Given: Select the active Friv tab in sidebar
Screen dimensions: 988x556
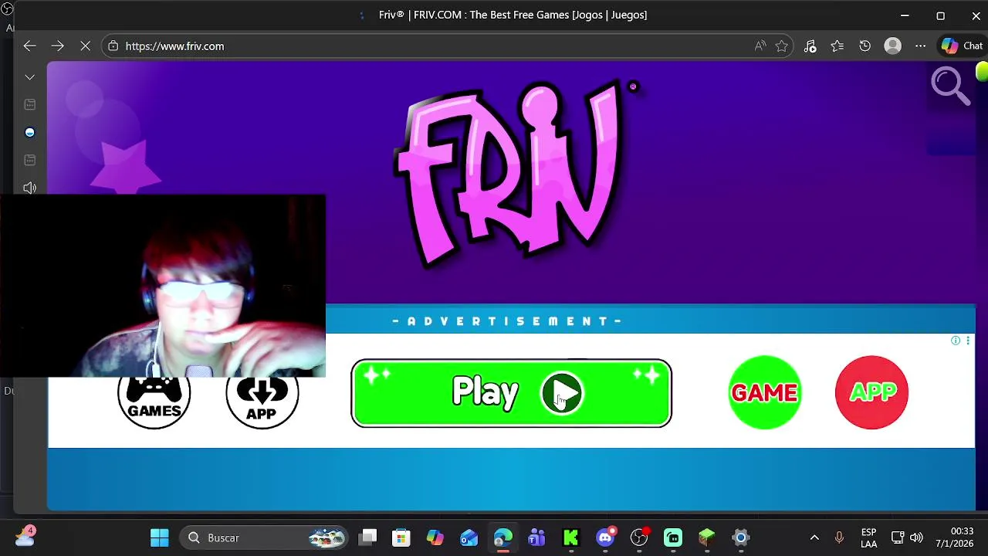Looking at the screenshot, I should (x=30, y=133).
